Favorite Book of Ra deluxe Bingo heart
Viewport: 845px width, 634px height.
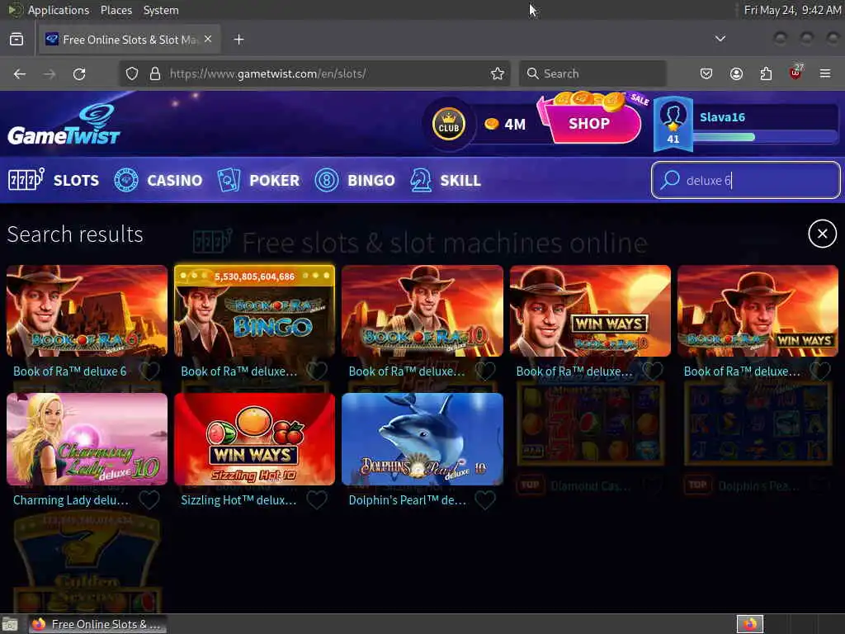[x=317, y=371]
